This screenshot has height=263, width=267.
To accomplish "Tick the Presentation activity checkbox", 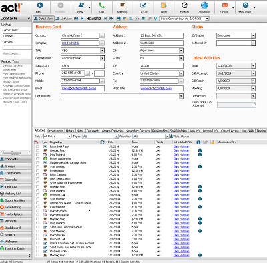I will pos(37,170).
